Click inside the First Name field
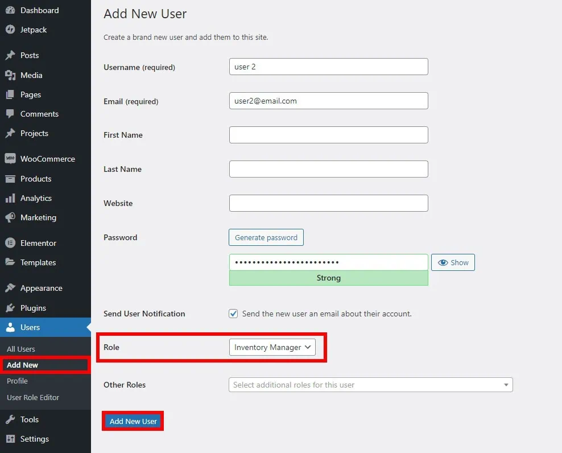This screenshot has height=453, width=562. coord(328,135)
